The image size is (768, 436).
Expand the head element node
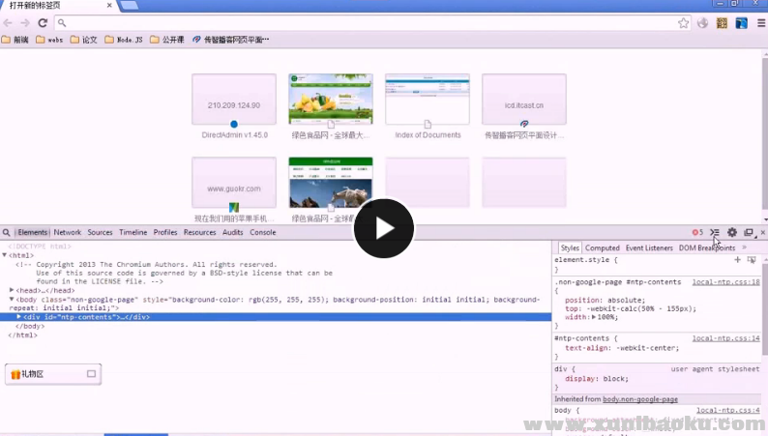tap(12, 290)
